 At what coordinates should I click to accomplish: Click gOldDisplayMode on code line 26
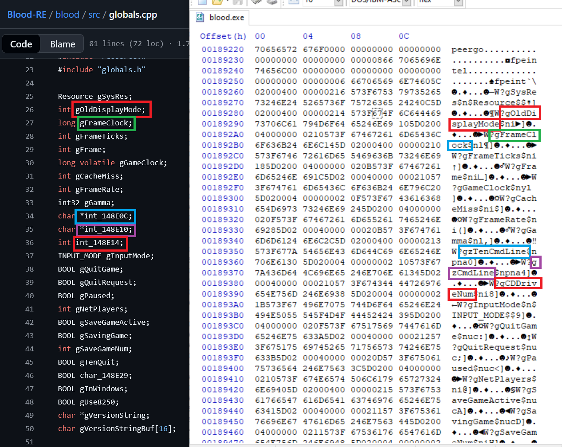(x=110, y=109)
